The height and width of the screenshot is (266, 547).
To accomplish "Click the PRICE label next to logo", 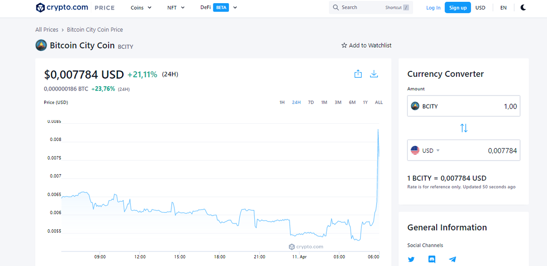I will coord(105,8).
